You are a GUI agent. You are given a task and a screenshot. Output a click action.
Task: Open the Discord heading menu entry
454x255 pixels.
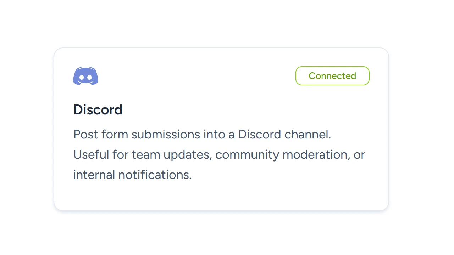point(98,110)
